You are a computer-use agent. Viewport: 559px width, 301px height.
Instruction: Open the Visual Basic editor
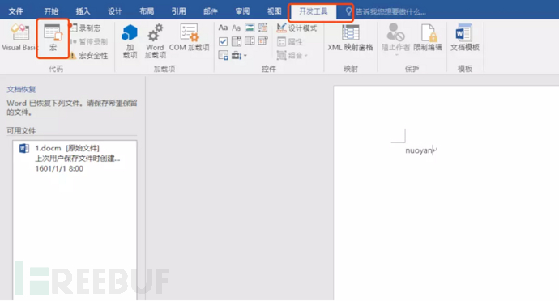click(19, 37)
